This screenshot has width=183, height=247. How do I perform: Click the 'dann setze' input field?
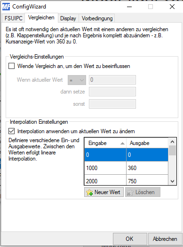(112, 92)
